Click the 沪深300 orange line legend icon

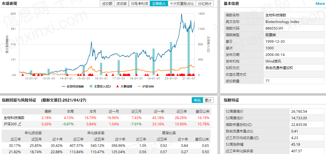coord(139,86)
